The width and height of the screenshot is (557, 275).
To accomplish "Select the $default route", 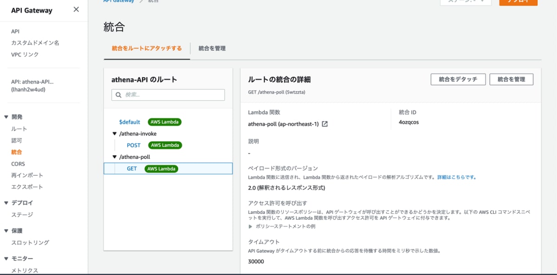I will tap(130, 122).
